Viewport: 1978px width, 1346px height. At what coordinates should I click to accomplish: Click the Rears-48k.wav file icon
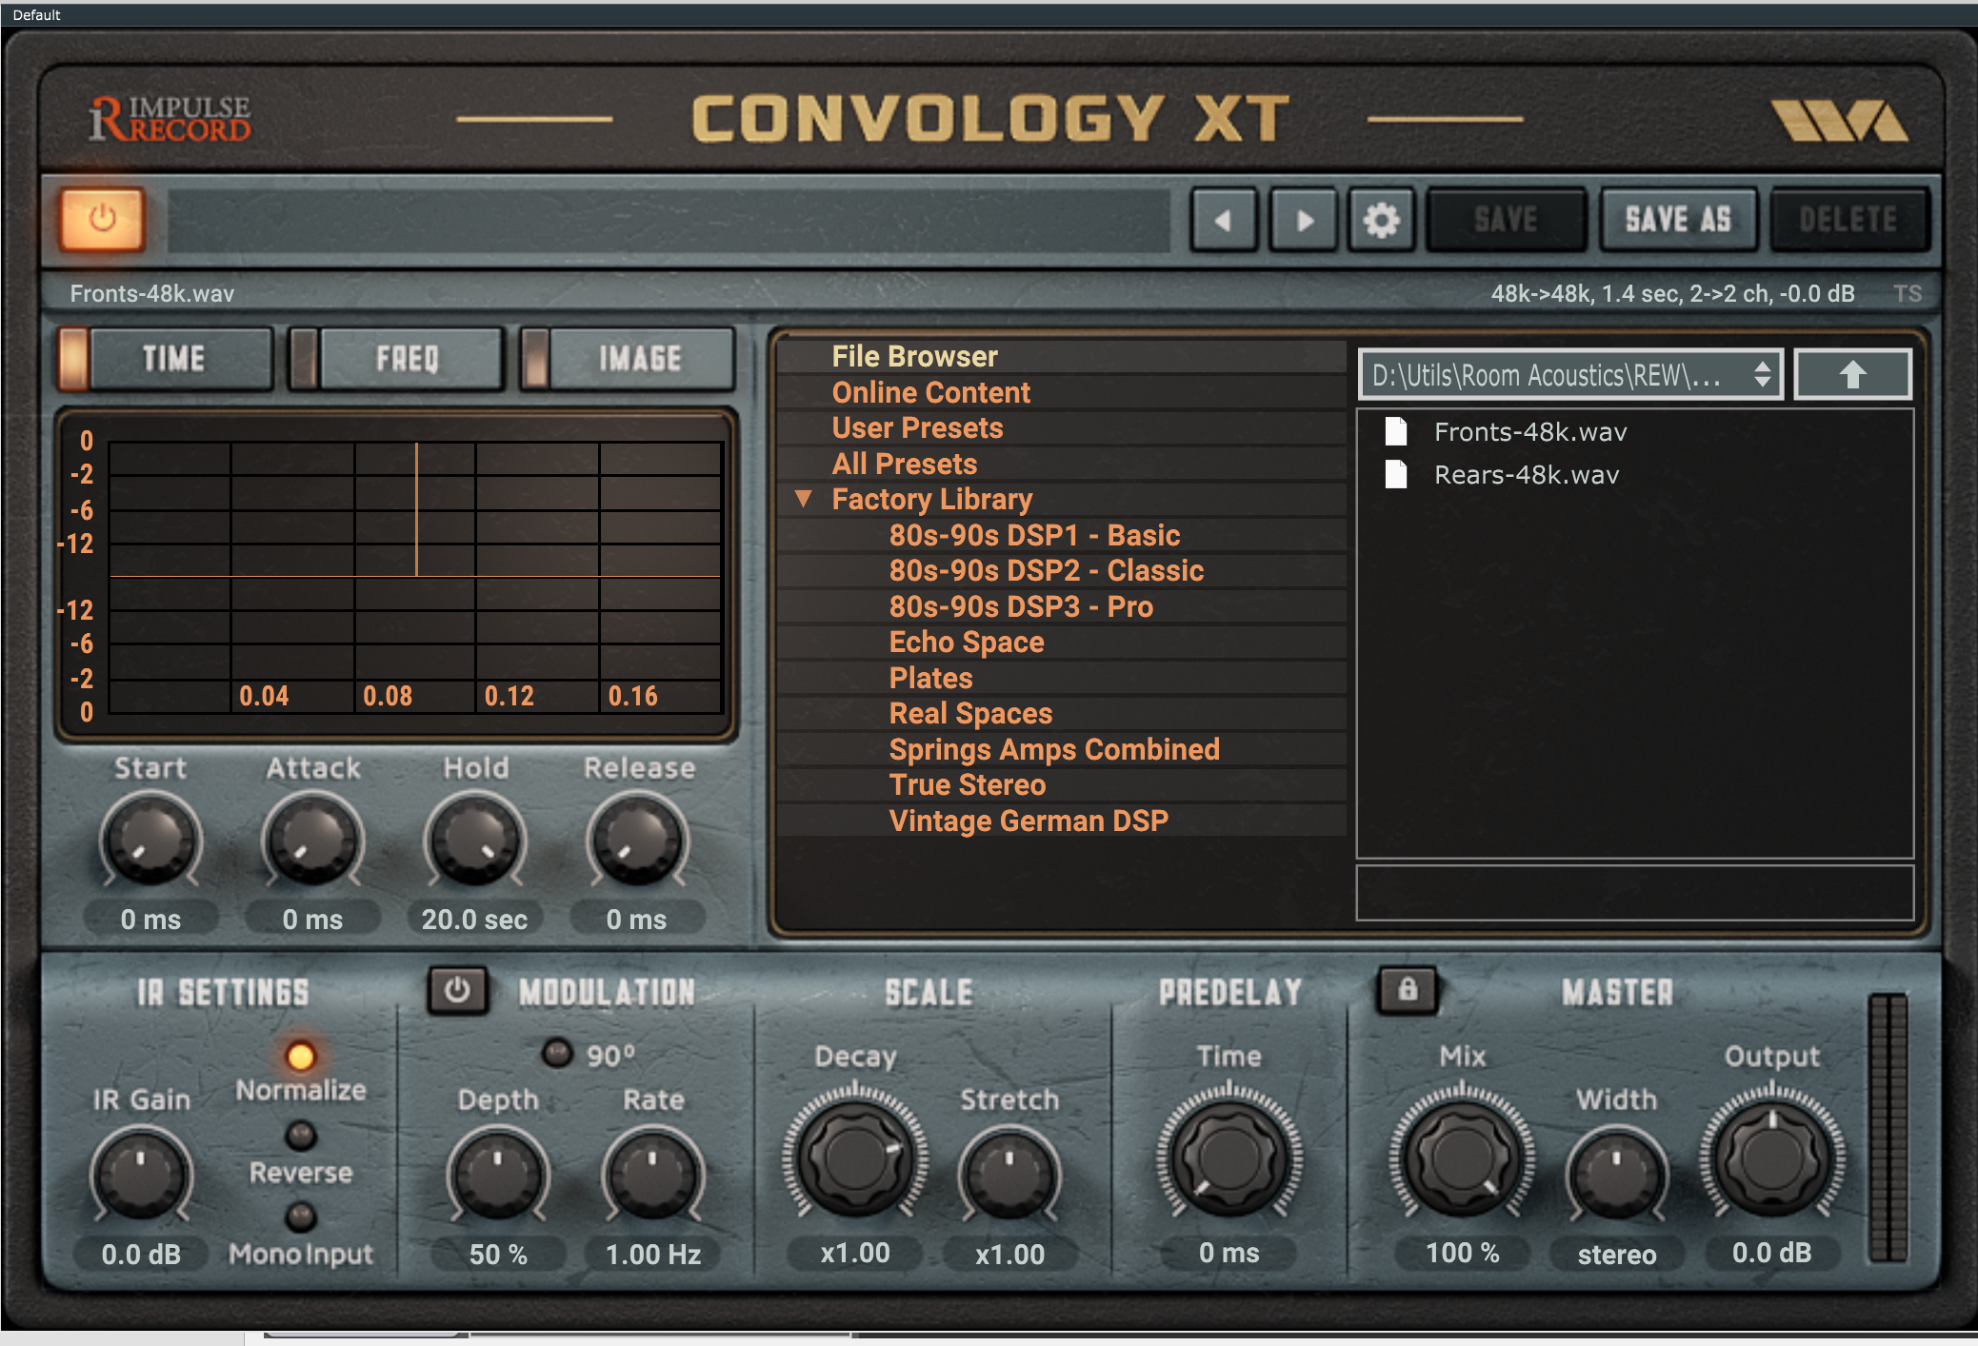click(x=1396, y=474)
